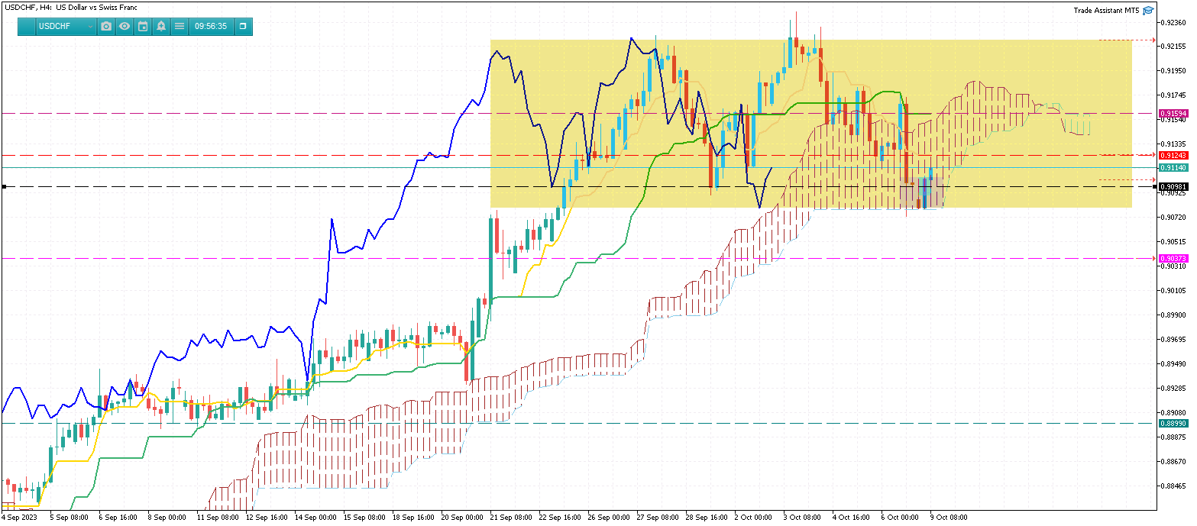The image size is (1197, 526).
Task: Select the 0.90981 black price label
Action: pos(1173,186)
